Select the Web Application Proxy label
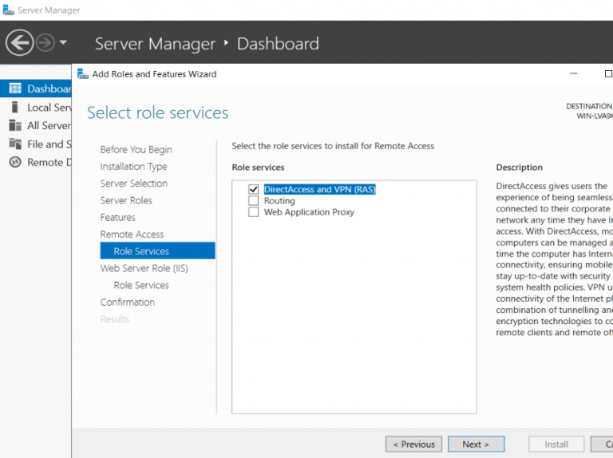 coord(309,212)
